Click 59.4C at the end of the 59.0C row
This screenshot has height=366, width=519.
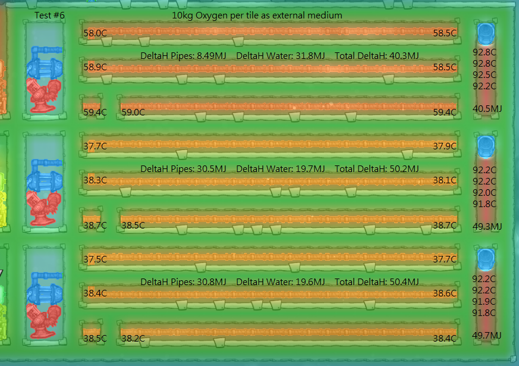pyautogui.click(x=445, y=112)
